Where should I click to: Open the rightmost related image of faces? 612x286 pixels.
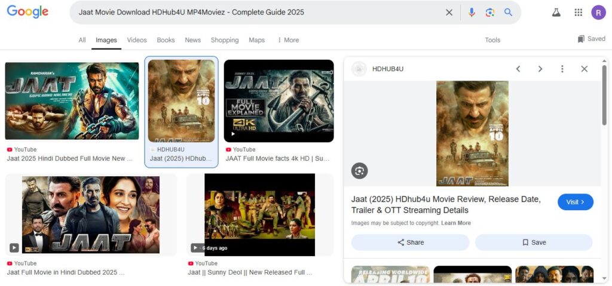[554, 274]
